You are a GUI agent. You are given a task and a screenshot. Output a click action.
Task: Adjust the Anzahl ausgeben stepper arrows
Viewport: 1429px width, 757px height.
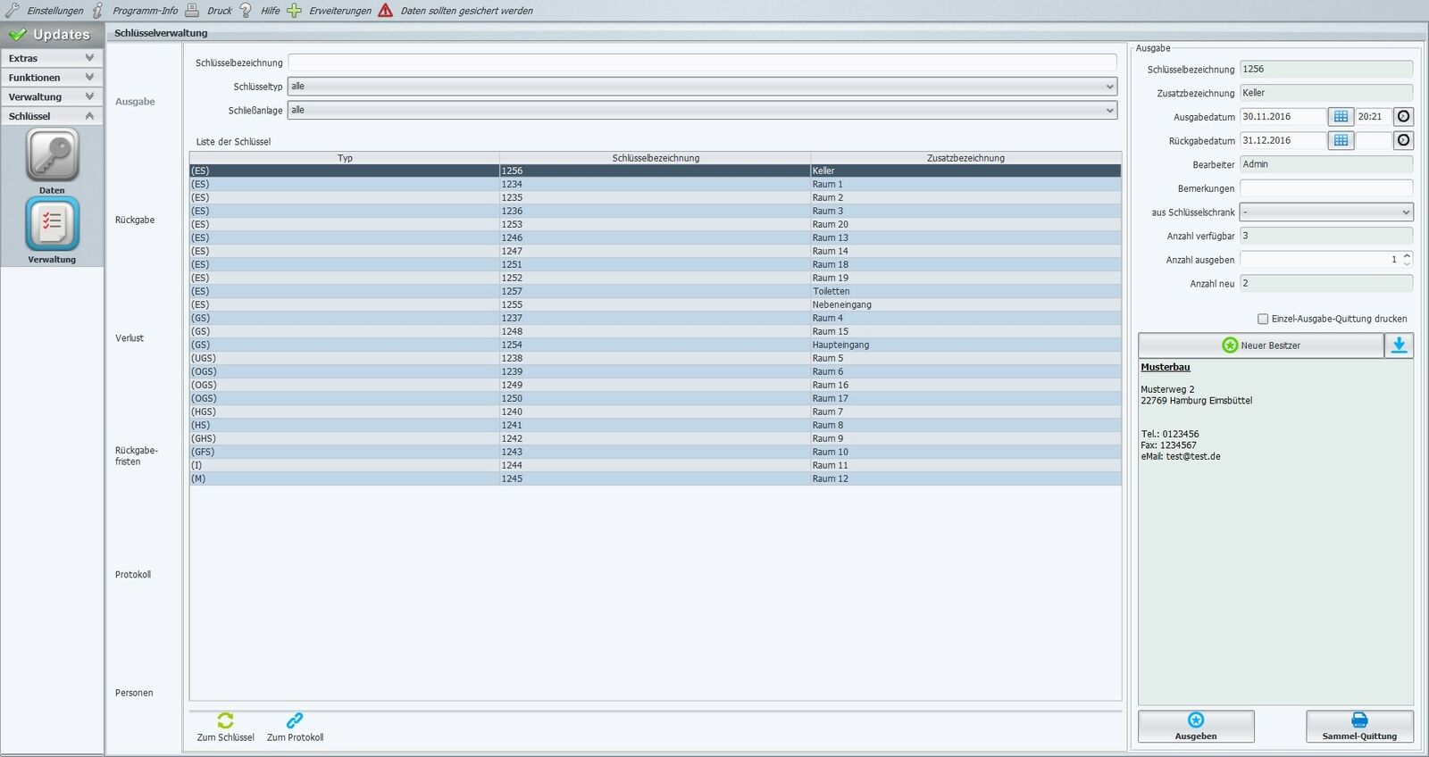tap(1407, 260)
